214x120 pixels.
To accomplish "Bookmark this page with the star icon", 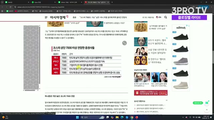I will pyautogui.click(x=188, y=7).
